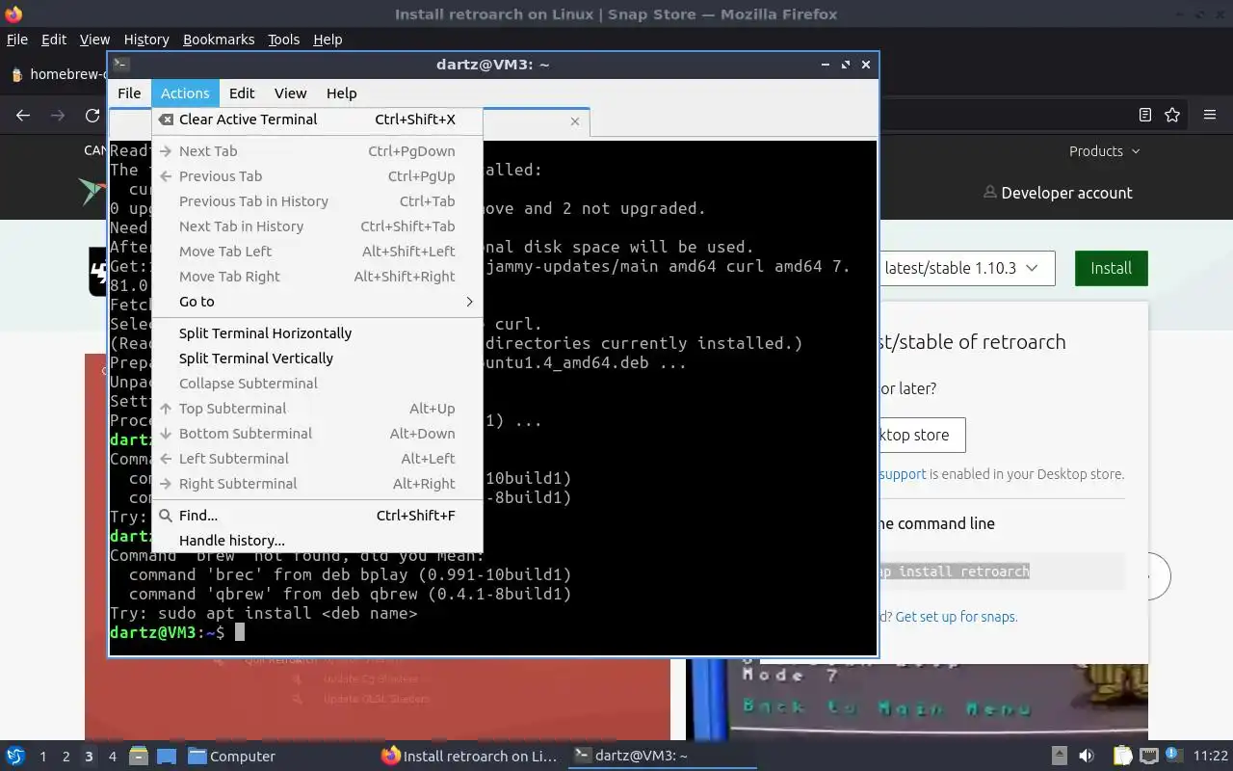Open the terminal View menu
Viewport: 1233px width, 771px height.
[290, 93]
